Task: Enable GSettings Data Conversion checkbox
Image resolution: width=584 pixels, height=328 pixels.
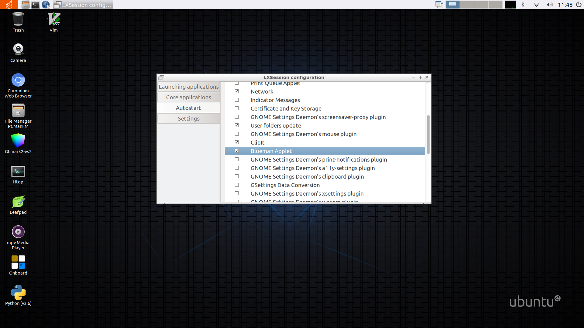Action: pos(237,185)
